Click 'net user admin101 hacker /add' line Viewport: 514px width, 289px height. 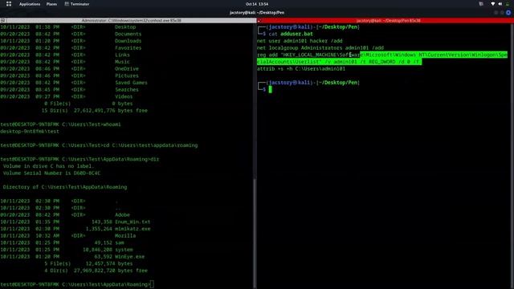coord(300,41)
